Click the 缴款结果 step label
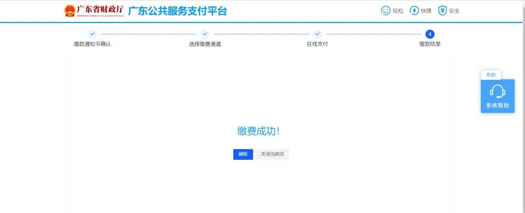525x213 pixels. (x=430, y=44)
